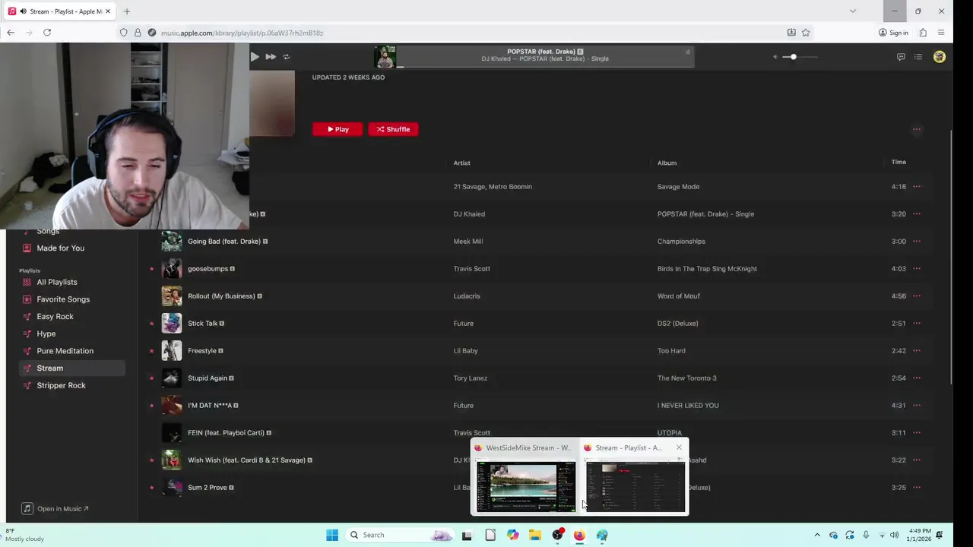
Task: Select Stream playlist in sidebar
Action: (71, 368)
